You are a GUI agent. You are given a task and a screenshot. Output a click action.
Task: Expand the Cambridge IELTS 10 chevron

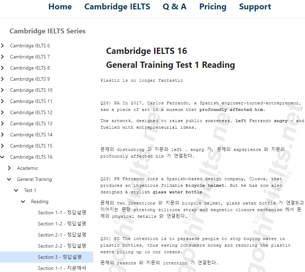(3, 90)
